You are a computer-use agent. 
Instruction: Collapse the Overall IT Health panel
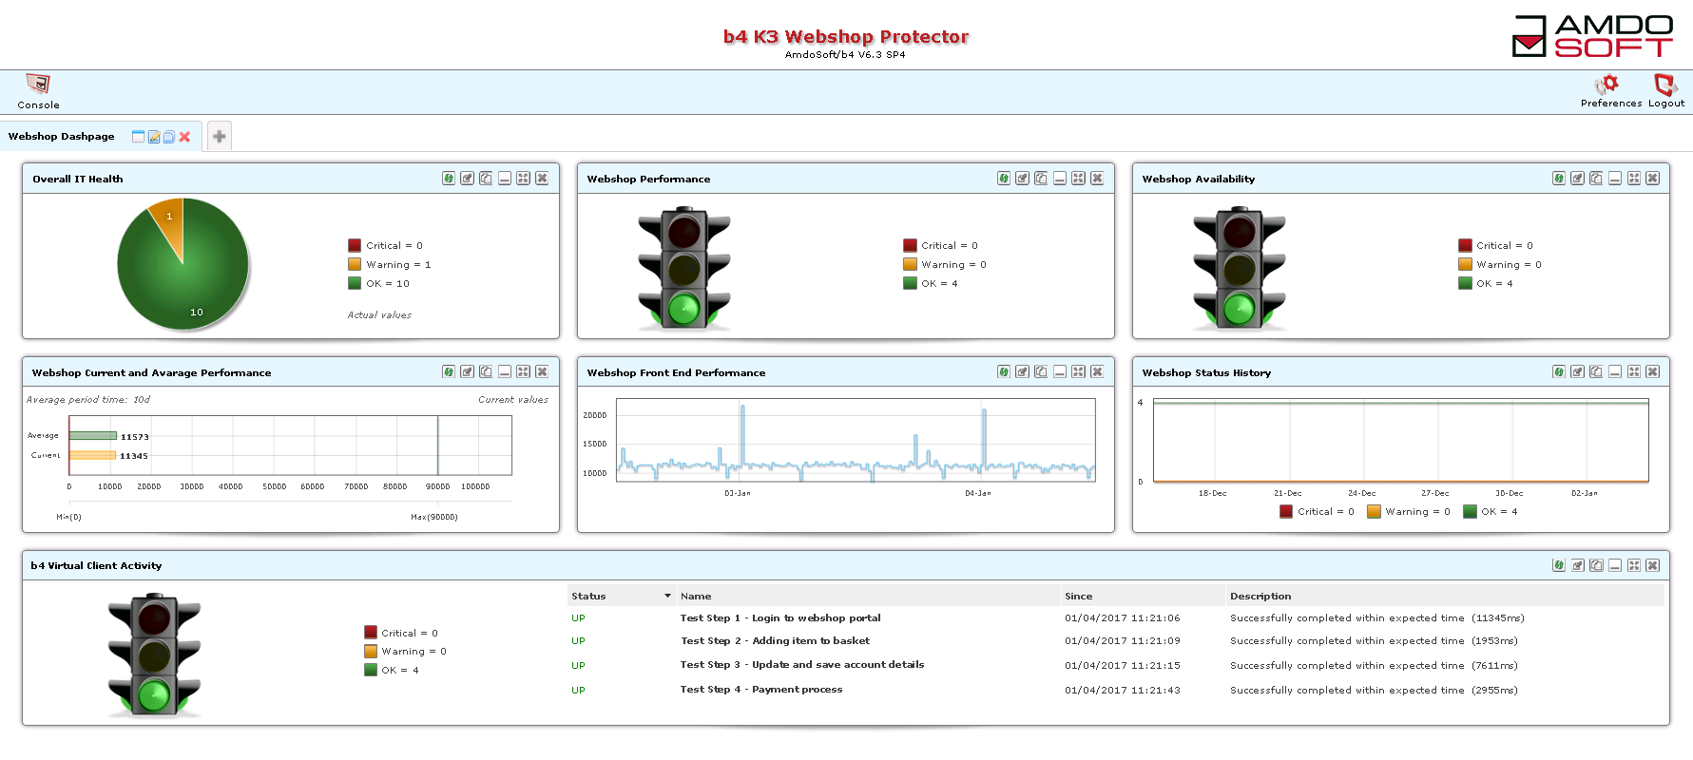(x=505, y=178)
